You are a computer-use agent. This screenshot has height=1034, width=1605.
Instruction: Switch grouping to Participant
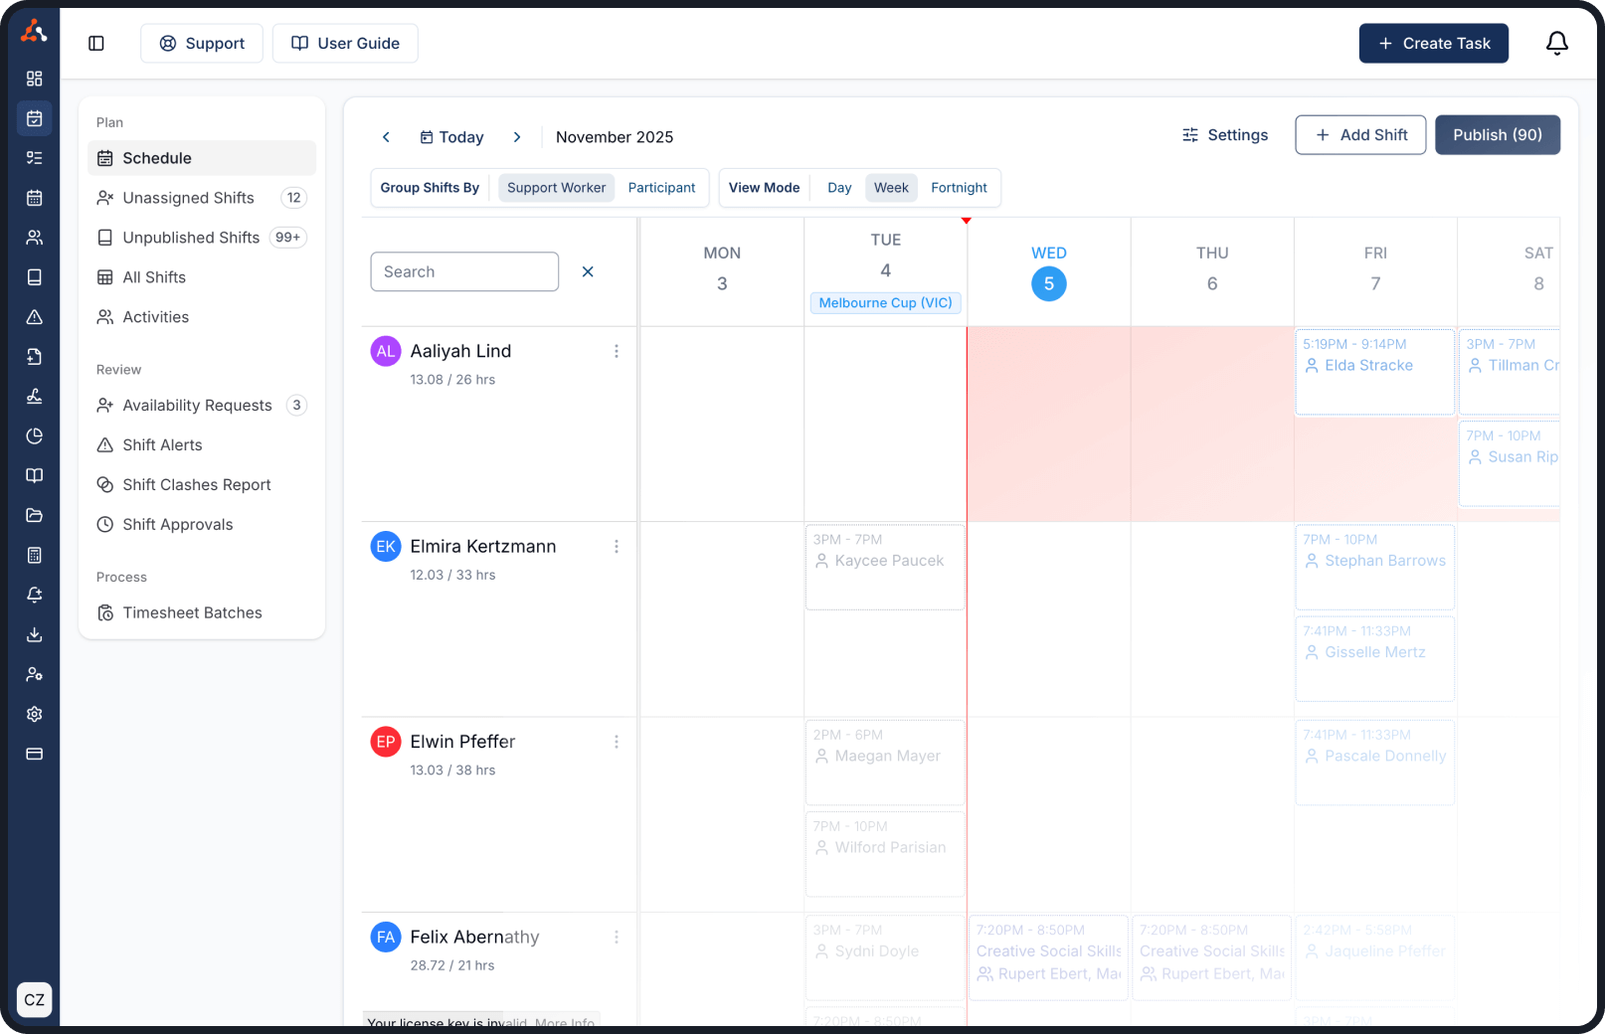[661, 187]
